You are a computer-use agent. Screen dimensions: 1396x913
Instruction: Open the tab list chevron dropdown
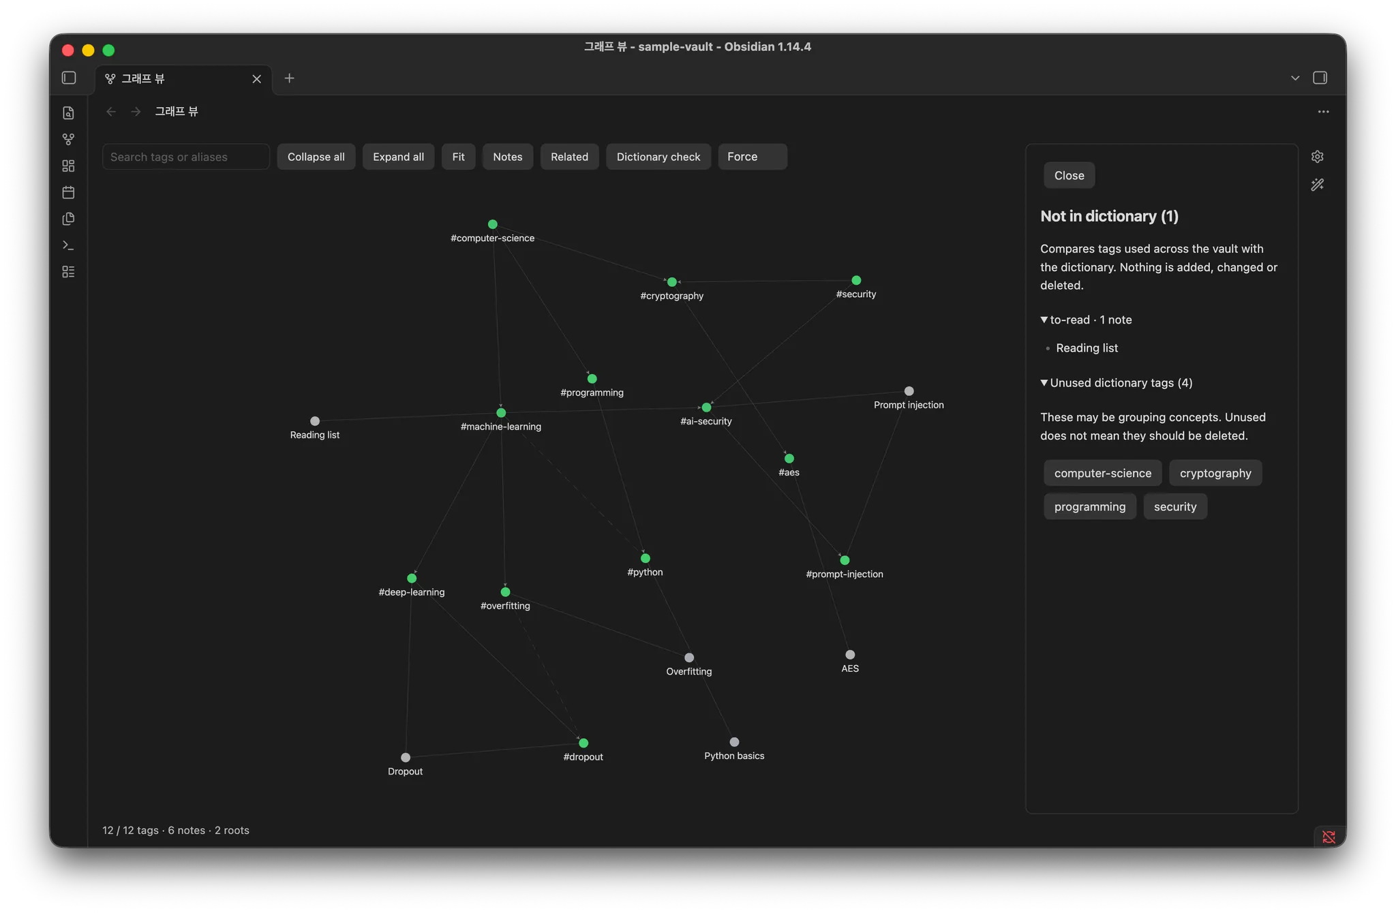click(x=1294, y=78)
